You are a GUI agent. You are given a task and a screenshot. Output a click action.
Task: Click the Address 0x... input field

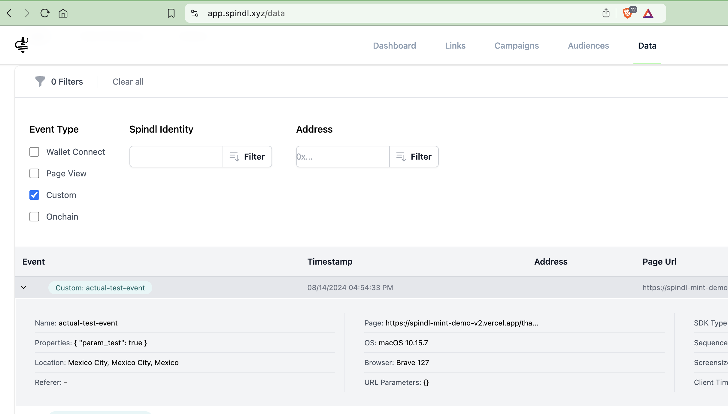pyautogui.click(x=343, y=157)
